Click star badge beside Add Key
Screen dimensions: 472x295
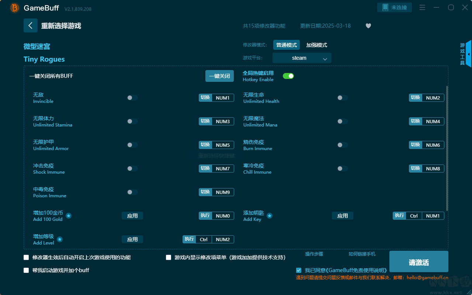pos(270,216)
